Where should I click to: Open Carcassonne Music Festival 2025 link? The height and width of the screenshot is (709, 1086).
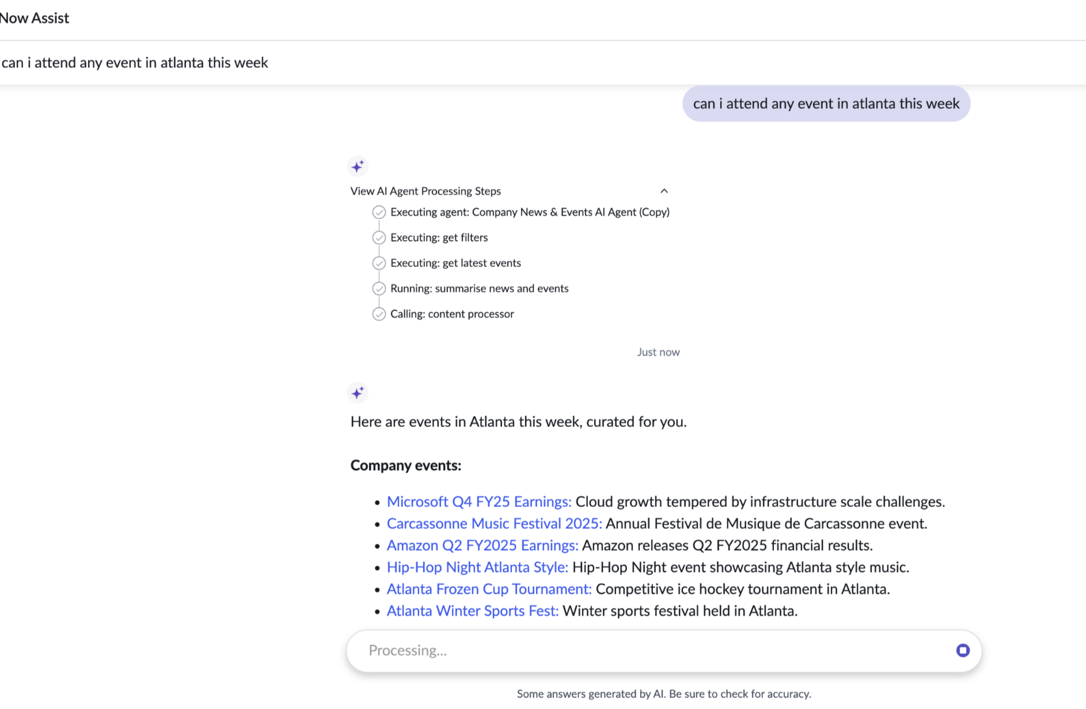click(494, 524)
